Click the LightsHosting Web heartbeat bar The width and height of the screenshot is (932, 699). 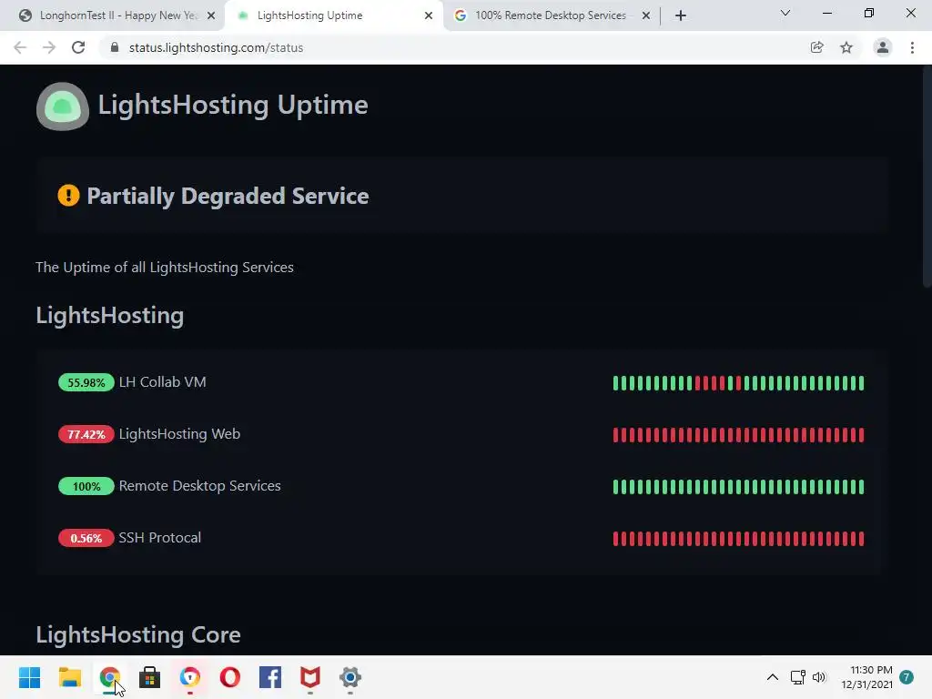click(738, 434)
